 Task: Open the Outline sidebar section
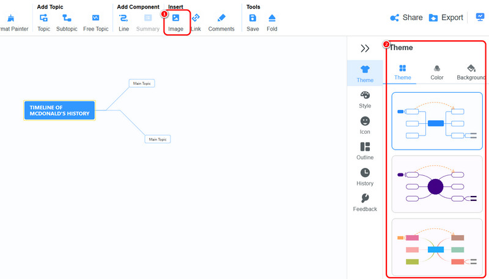pyautogui.click(x=365, y=151)
